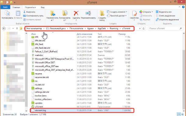Viewport: 186px width, 116px height.
Task: Click Снять выделение button
Action: [x=166, y=16]
